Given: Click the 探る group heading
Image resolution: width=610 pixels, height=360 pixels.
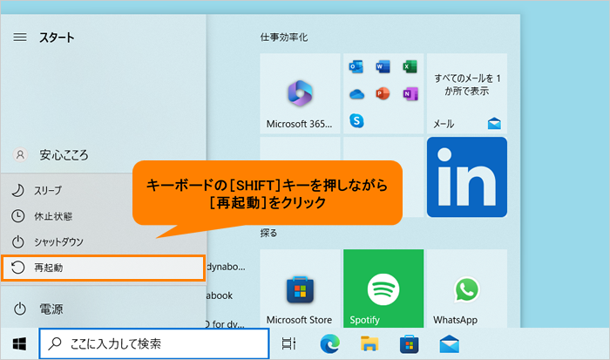Looking at the screenshot, I should click(268, 233).
